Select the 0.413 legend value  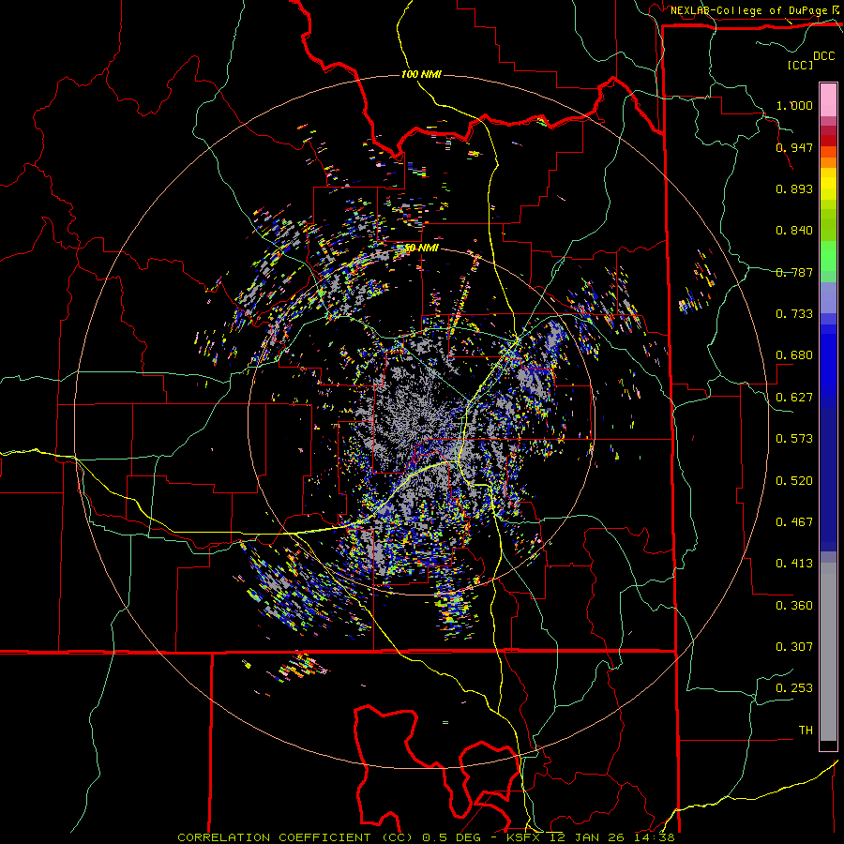794,564
